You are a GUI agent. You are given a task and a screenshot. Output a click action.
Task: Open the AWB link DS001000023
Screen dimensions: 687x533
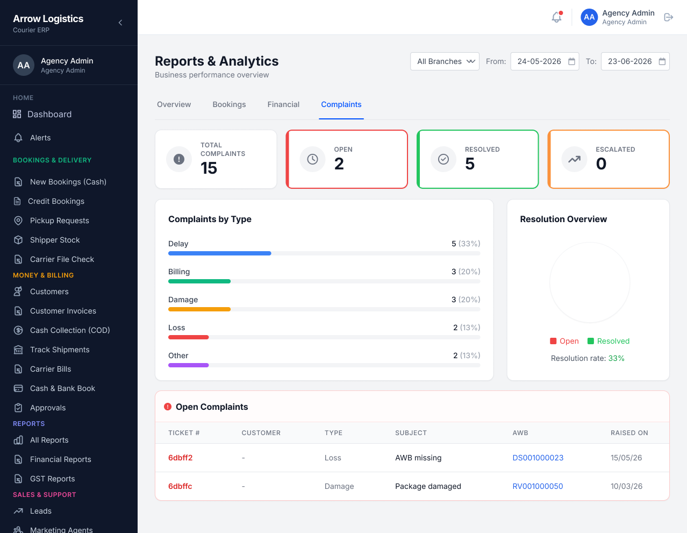[538, 458]
